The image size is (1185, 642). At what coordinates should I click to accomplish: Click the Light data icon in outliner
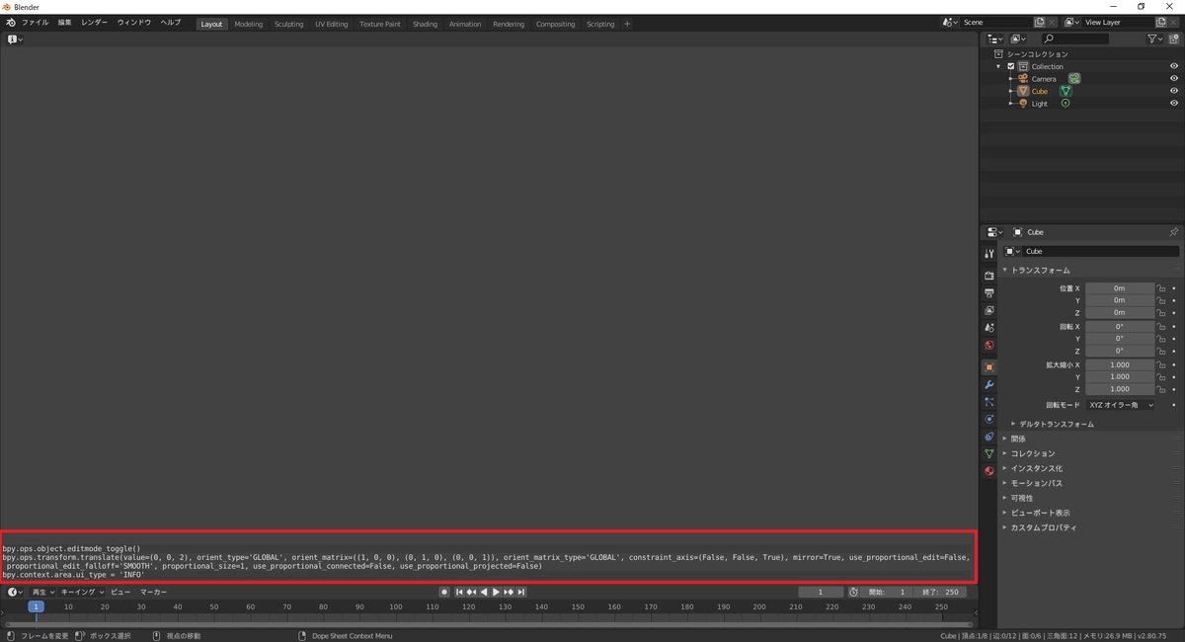tap(1066, 104)
